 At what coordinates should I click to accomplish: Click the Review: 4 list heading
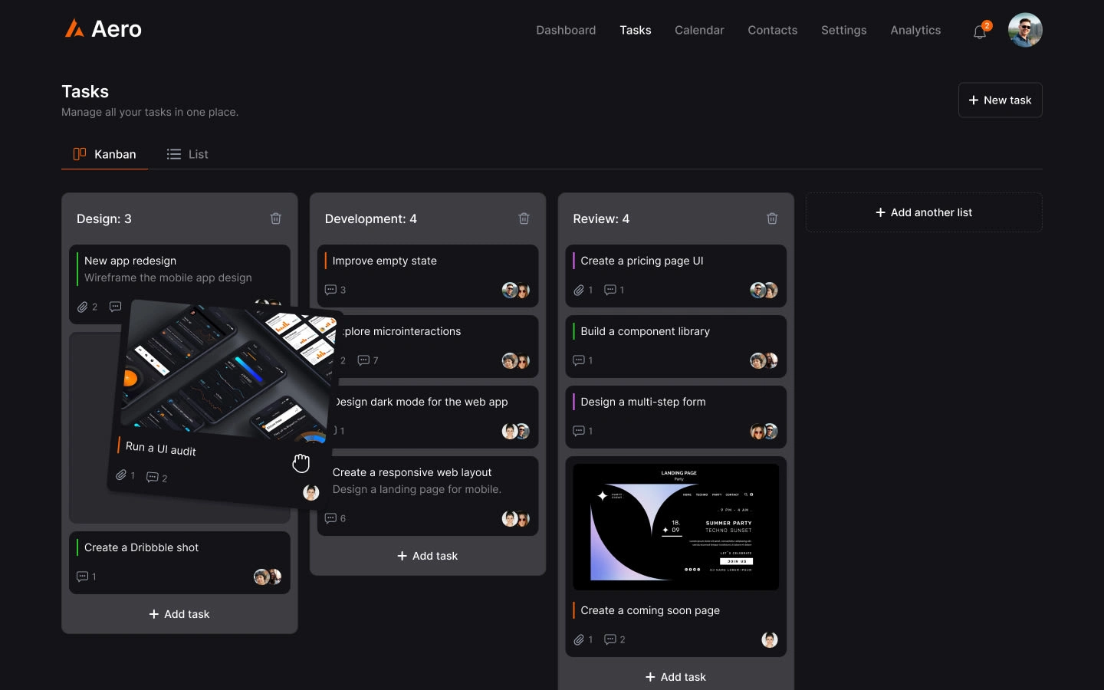point(601,219)
